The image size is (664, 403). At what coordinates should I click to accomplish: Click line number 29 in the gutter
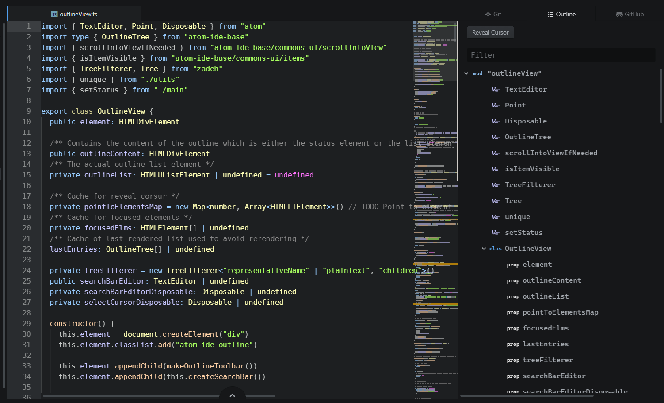coord(27,324)
